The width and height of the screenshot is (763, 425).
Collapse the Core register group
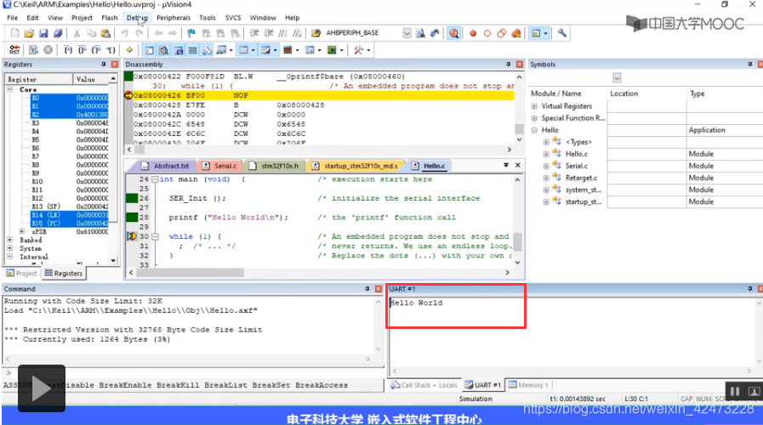(x=9, y=89)
